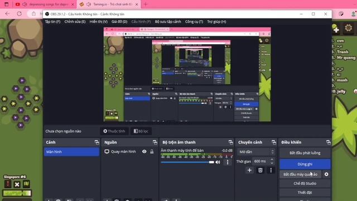Open Taming.io game settings gear
The height and width of the screenshot is (201, 357).
click(348, 28)
